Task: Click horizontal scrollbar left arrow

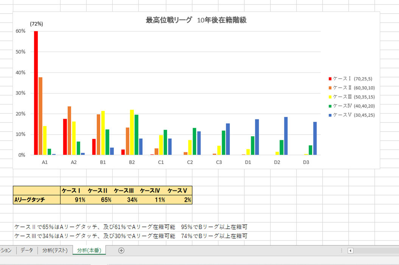Action: point(350,251)
